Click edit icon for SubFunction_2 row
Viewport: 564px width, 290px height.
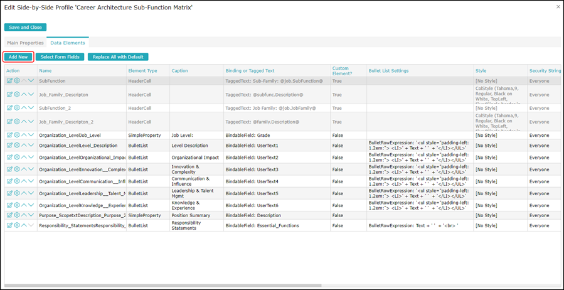tap(9, 108)
